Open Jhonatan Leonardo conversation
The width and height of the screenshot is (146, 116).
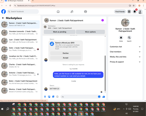(20, 33)
